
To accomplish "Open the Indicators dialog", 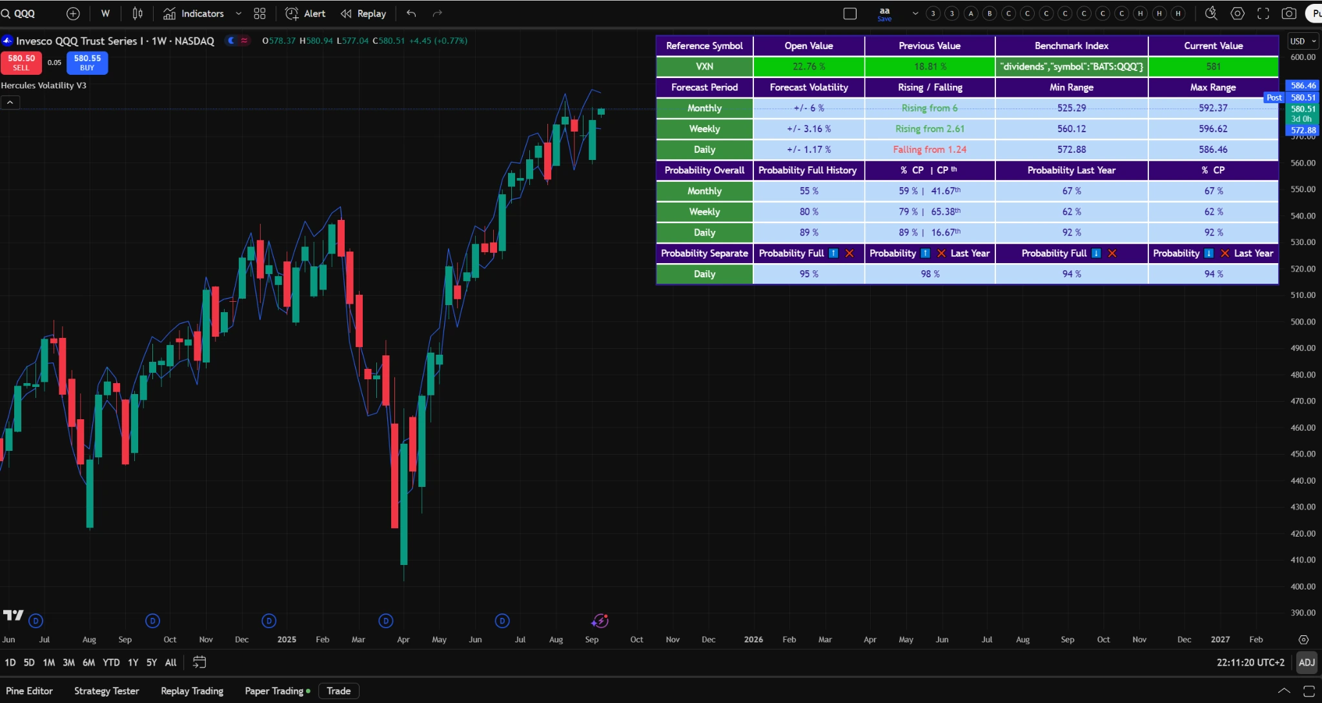I will tap(194, 14).
